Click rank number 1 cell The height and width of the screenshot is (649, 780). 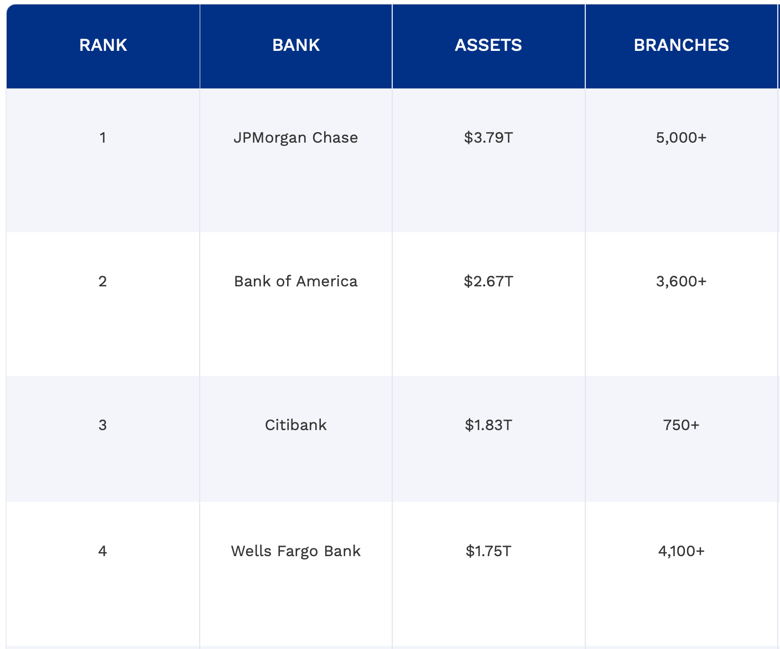click(x=103, y=137)
